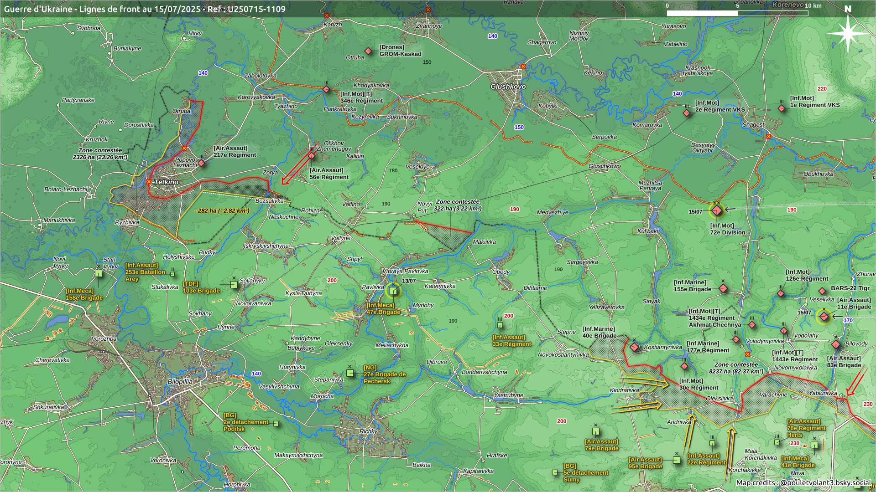Click the 33e Régiment assault marker
876x492 pixels.
tap(500, 325)
